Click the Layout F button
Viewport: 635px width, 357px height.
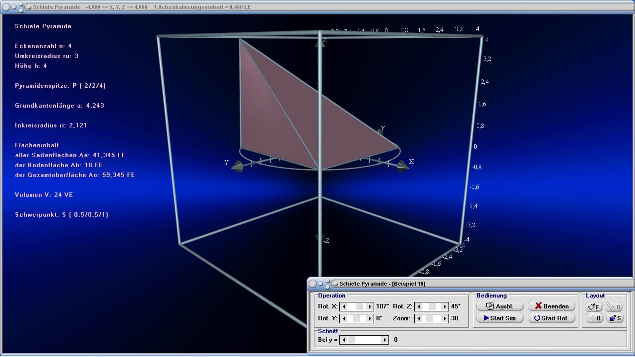(594, 307)
